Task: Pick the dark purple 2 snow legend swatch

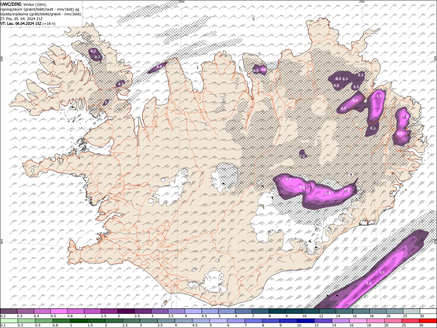Action: click(126, 311)
